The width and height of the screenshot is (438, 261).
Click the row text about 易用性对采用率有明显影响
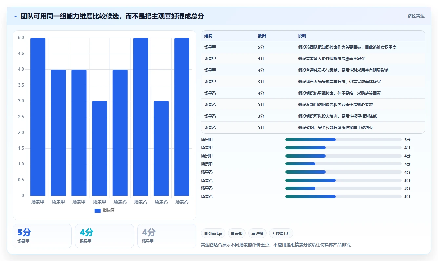click(x=343, y=70)
